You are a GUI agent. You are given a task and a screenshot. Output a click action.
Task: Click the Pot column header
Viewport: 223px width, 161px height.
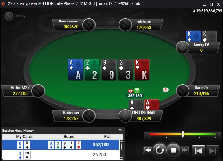click(107, 137)
